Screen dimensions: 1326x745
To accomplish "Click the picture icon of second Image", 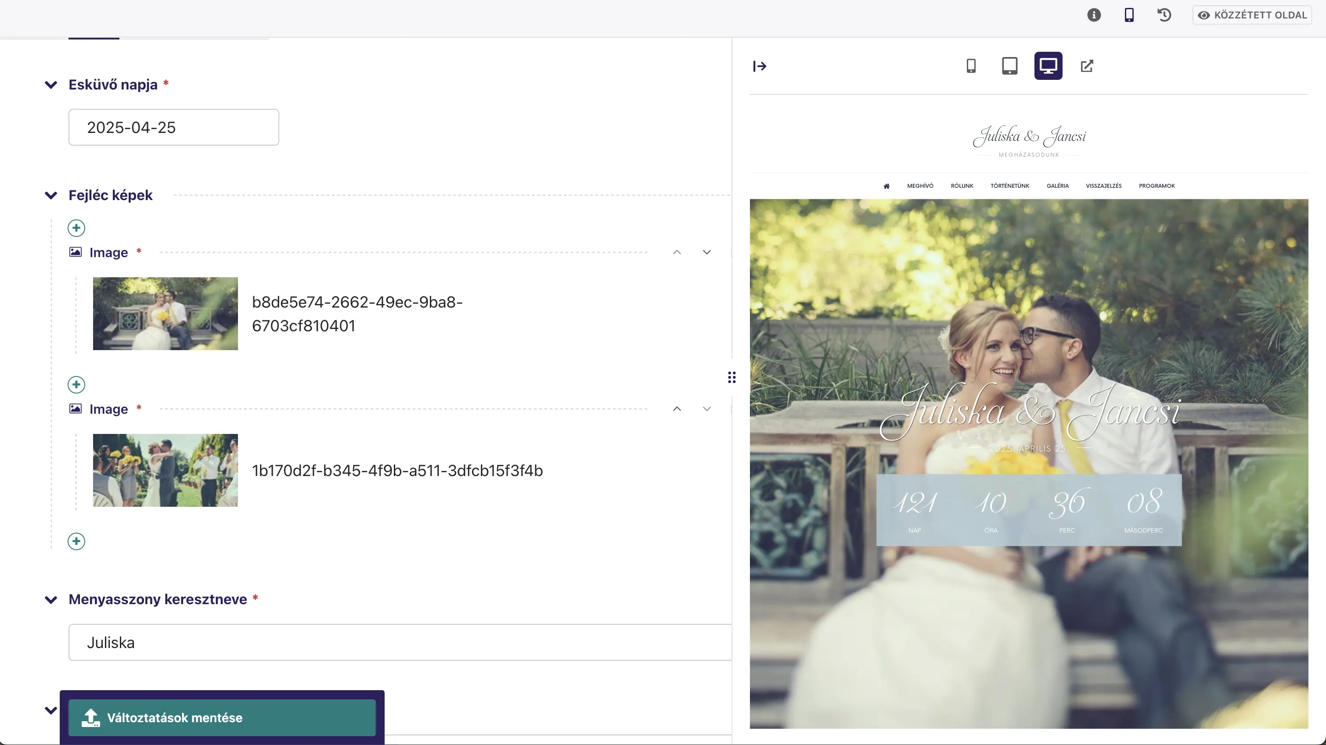I will coord(75,408).
